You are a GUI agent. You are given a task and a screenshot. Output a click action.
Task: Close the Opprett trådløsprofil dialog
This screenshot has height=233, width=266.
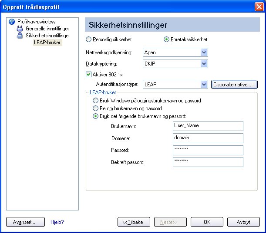259,7
